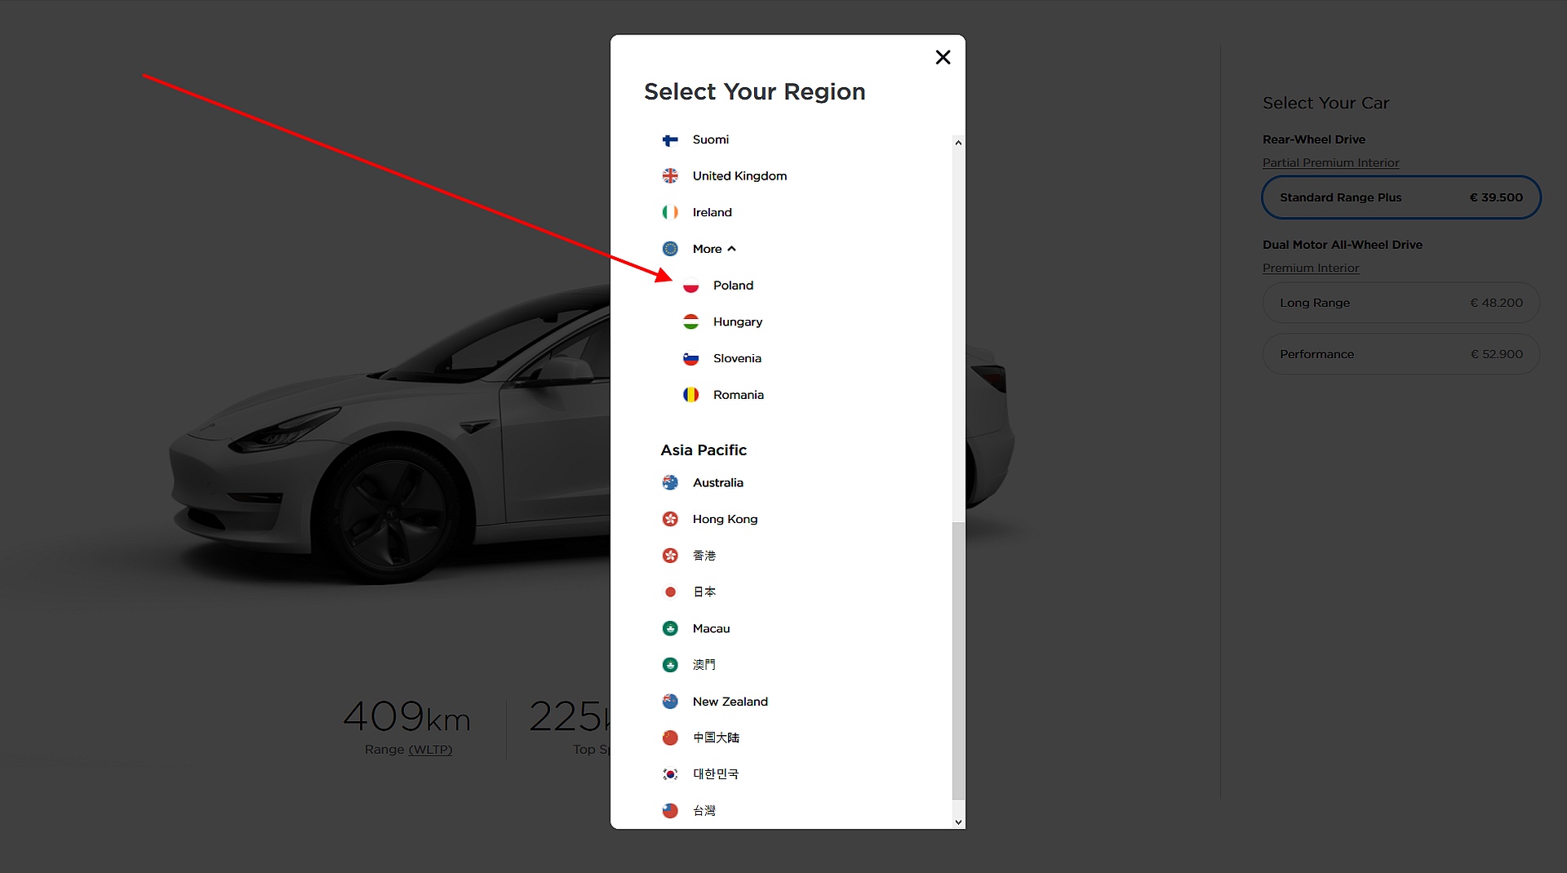
Task: Select Suomi region
Action: 711,140
